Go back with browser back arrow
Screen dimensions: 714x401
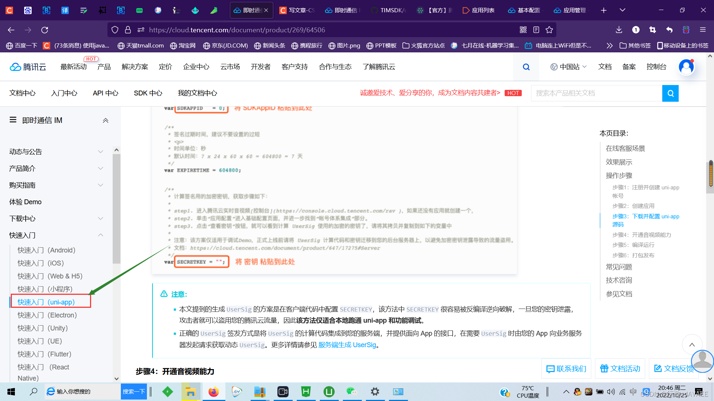coord(11,30)
